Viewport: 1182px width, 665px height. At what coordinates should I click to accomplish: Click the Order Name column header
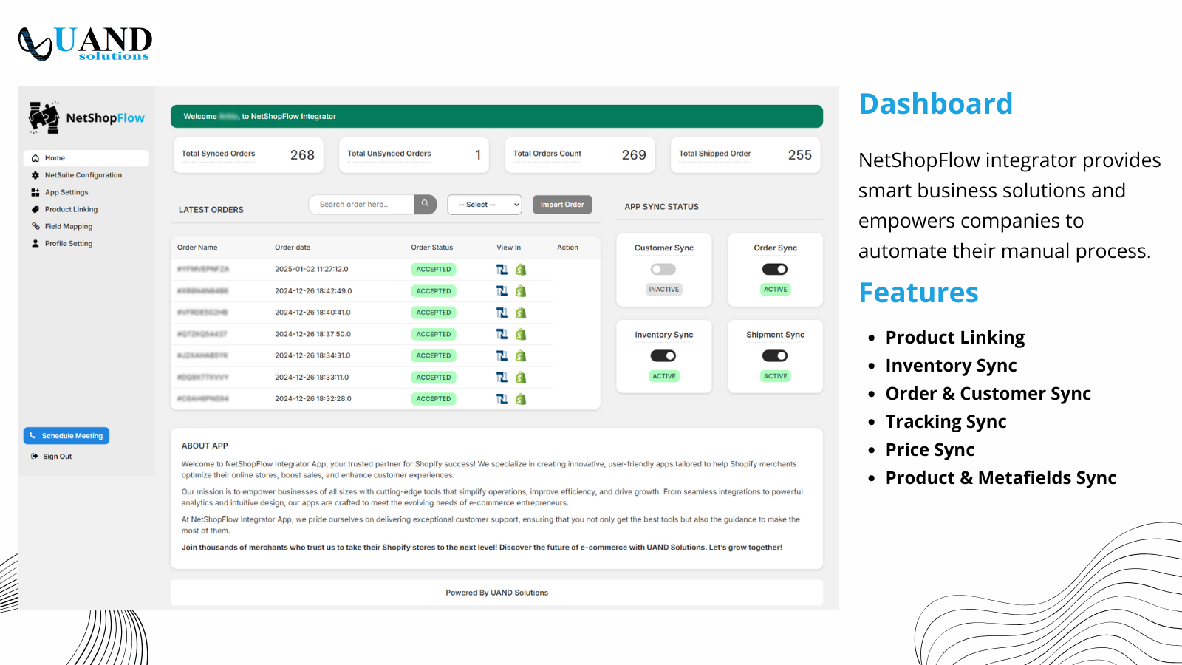point(197,248)
